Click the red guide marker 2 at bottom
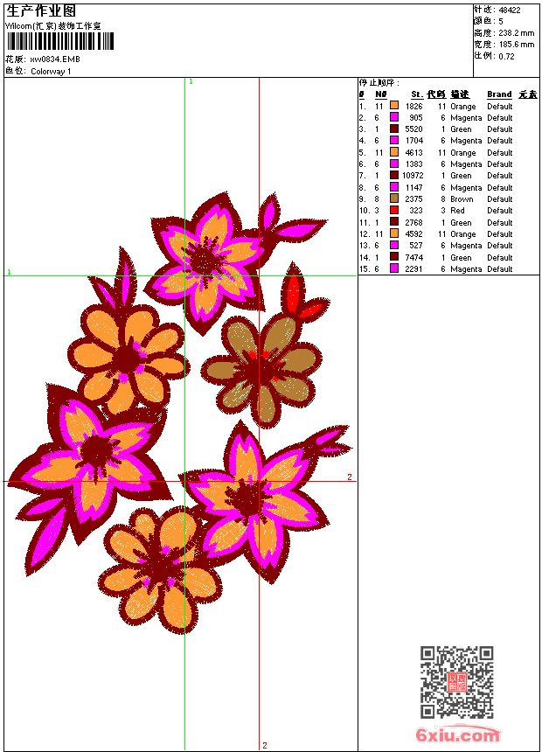Viewport: 542px width, 752px height. click(264, 745)
